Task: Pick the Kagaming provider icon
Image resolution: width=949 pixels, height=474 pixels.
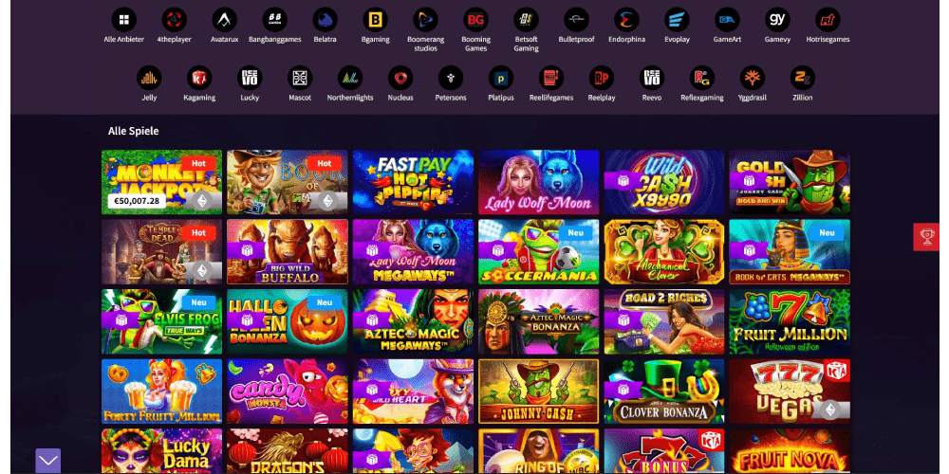Action: tap(199, 78)
